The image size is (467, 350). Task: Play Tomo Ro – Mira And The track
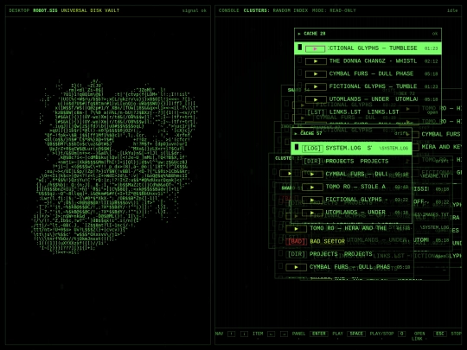(296, 228)
